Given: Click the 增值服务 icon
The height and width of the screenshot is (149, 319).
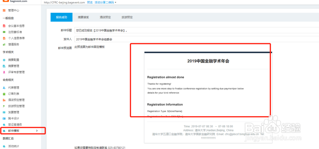Looking at the screenshot, I should [4, 44].
